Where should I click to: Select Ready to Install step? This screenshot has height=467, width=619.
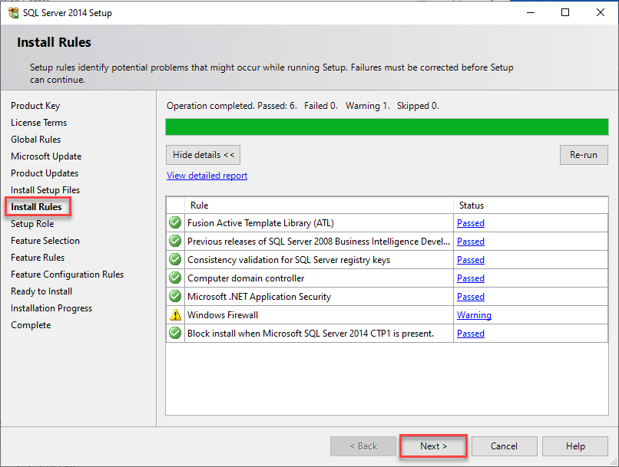coord(41,291)
